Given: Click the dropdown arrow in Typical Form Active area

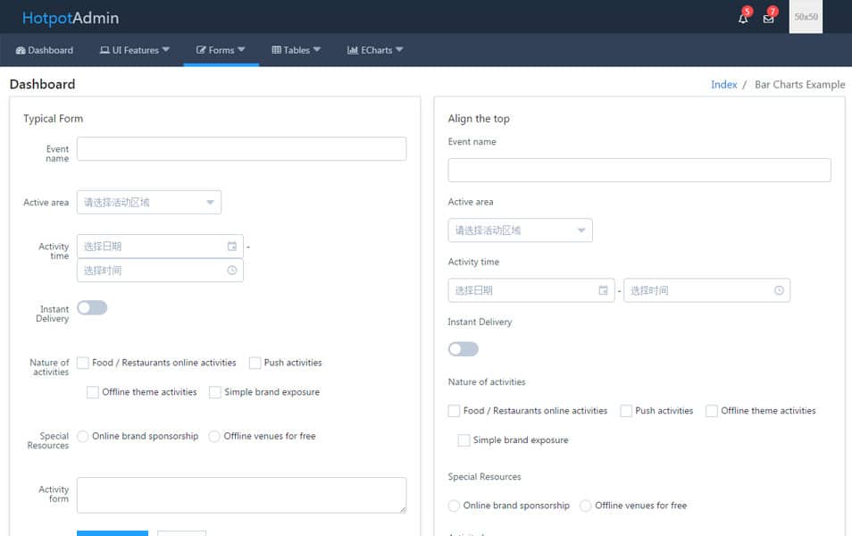Looking at the screenshot, I should [x=210, y=202].
